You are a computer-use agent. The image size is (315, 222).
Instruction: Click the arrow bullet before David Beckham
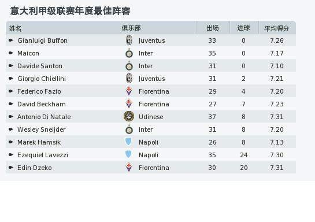pyautogui.click(x=11, y=104)
